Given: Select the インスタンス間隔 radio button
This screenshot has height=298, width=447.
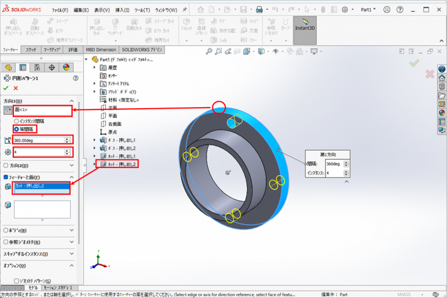Looking at the screenshot, I should 16,121.
